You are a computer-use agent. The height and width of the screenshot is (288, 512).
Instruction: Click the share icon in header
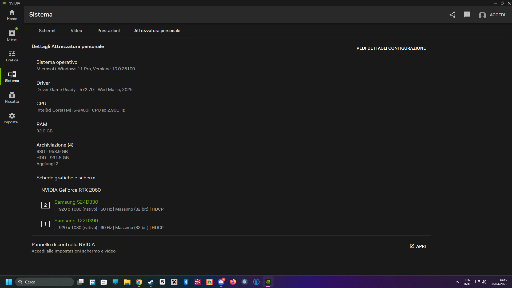pos(452,15)
